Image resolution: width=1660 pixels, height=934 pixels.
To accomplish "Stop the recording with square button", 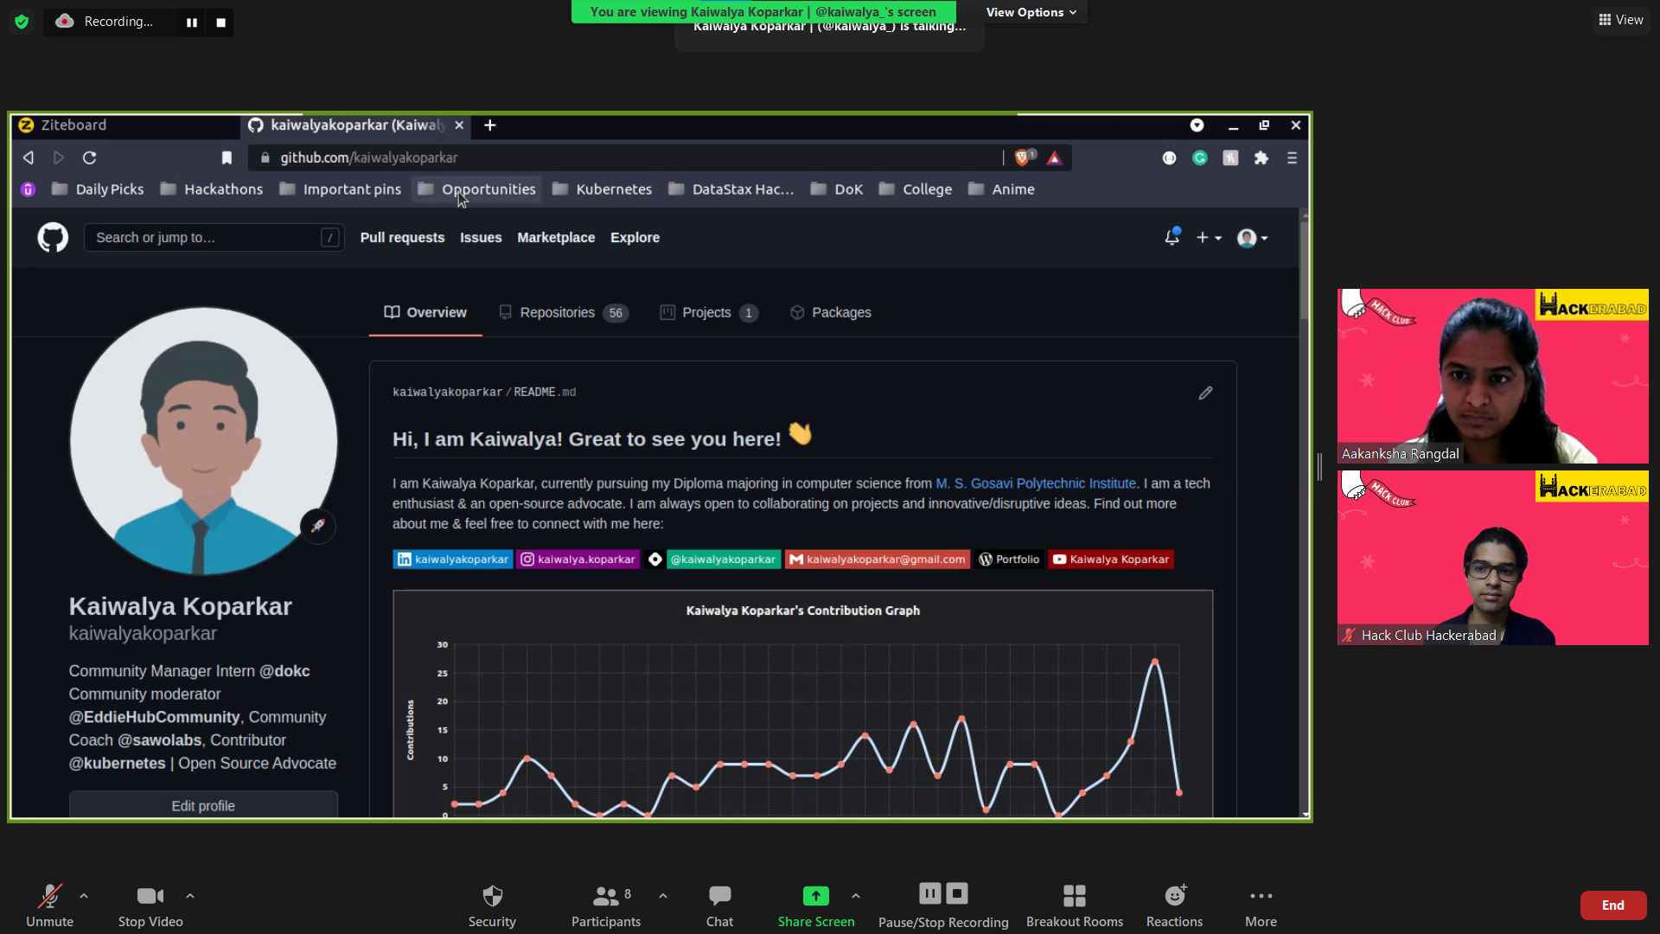I will click(x=221, y=22).
